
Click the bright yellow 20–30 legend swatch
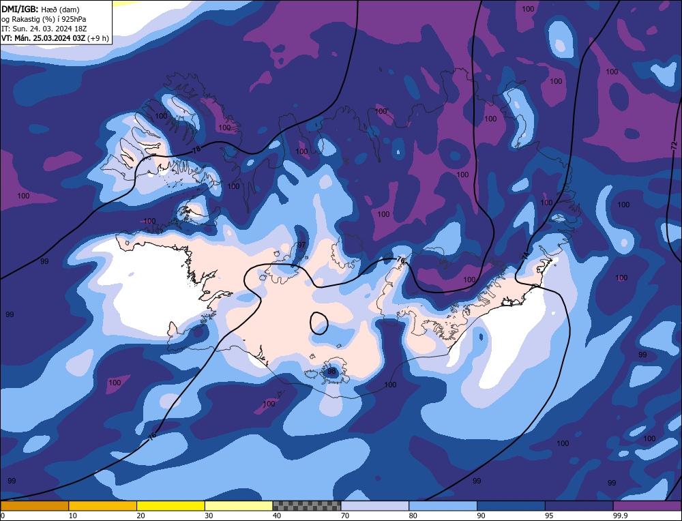click(170, 505)
